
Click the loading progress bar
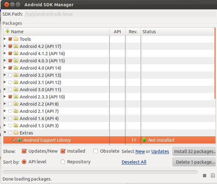pos(100,172)
